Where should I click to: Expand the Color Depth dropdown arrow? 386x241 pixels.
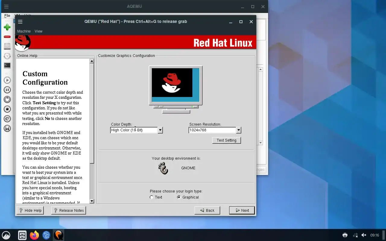[x=160, y=130]
